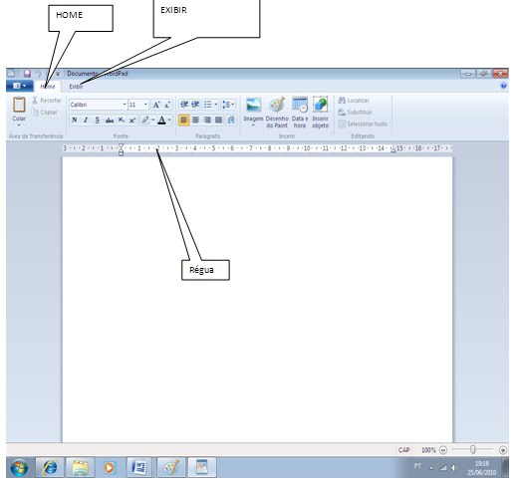This screenshot has height=486, width=517.
Task: Insert a Desenho do Paint drawing
Action: tap(277, 113)
